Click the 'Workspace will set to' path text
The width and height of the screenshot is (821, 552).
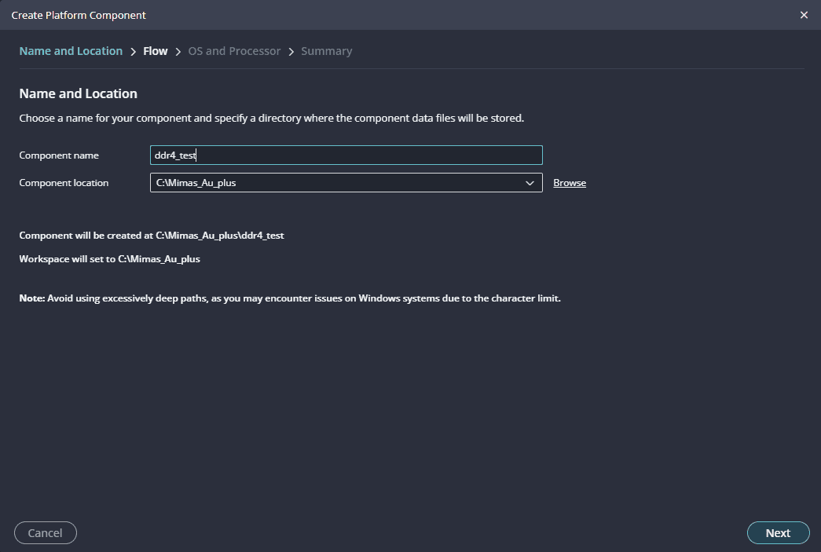109,259
